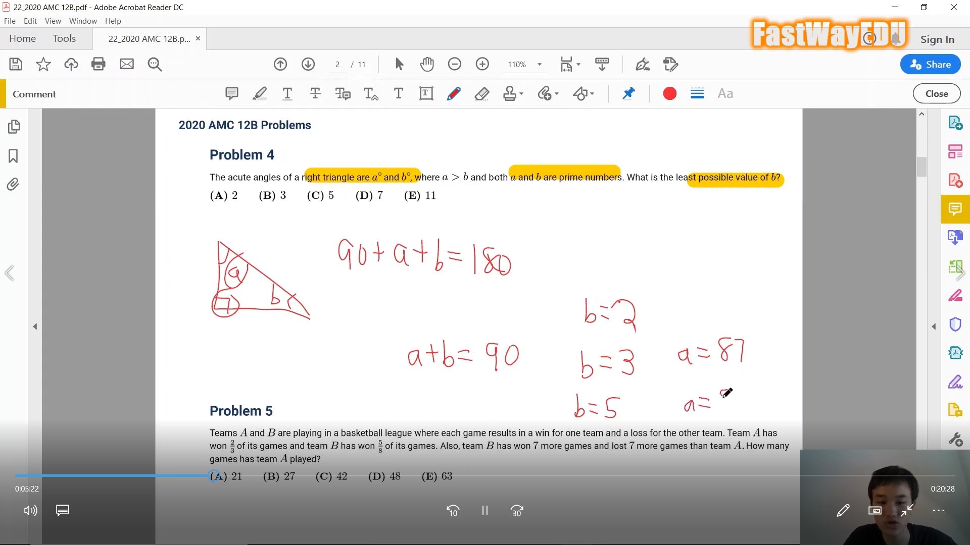Click the Sign In link
Image resolution: width=970 pixels, height=545 pixels.
937,39
